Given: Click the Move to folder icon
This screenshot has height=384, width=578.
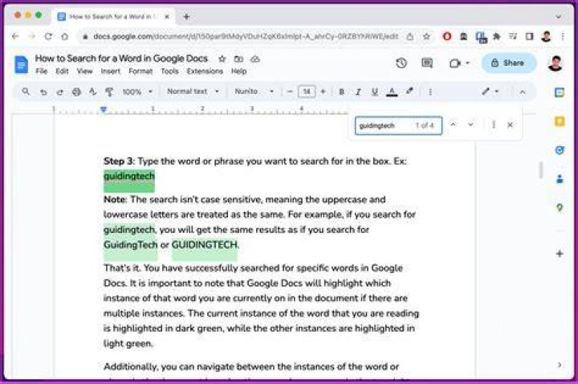Looking at the screenshot, I should click(x=238, y=59).
